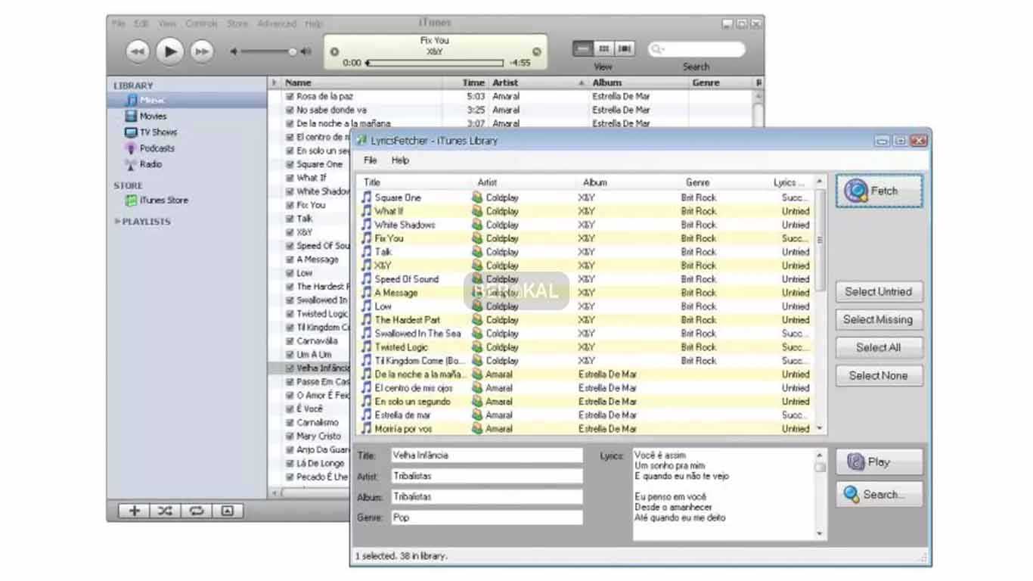Click the Select Untried button
This screenshot has width=1033, height=581.
pos(879,292)
